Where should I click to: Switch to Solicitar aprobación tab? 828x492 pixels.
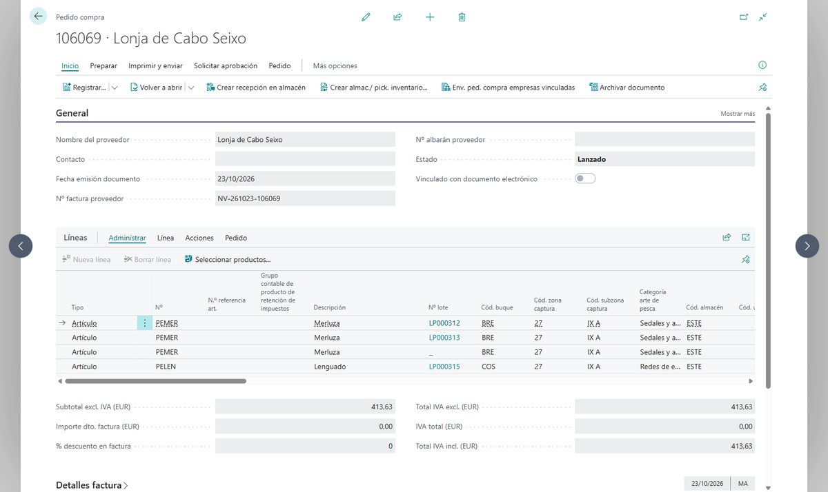pyautogui.click(x=226, y=65)
